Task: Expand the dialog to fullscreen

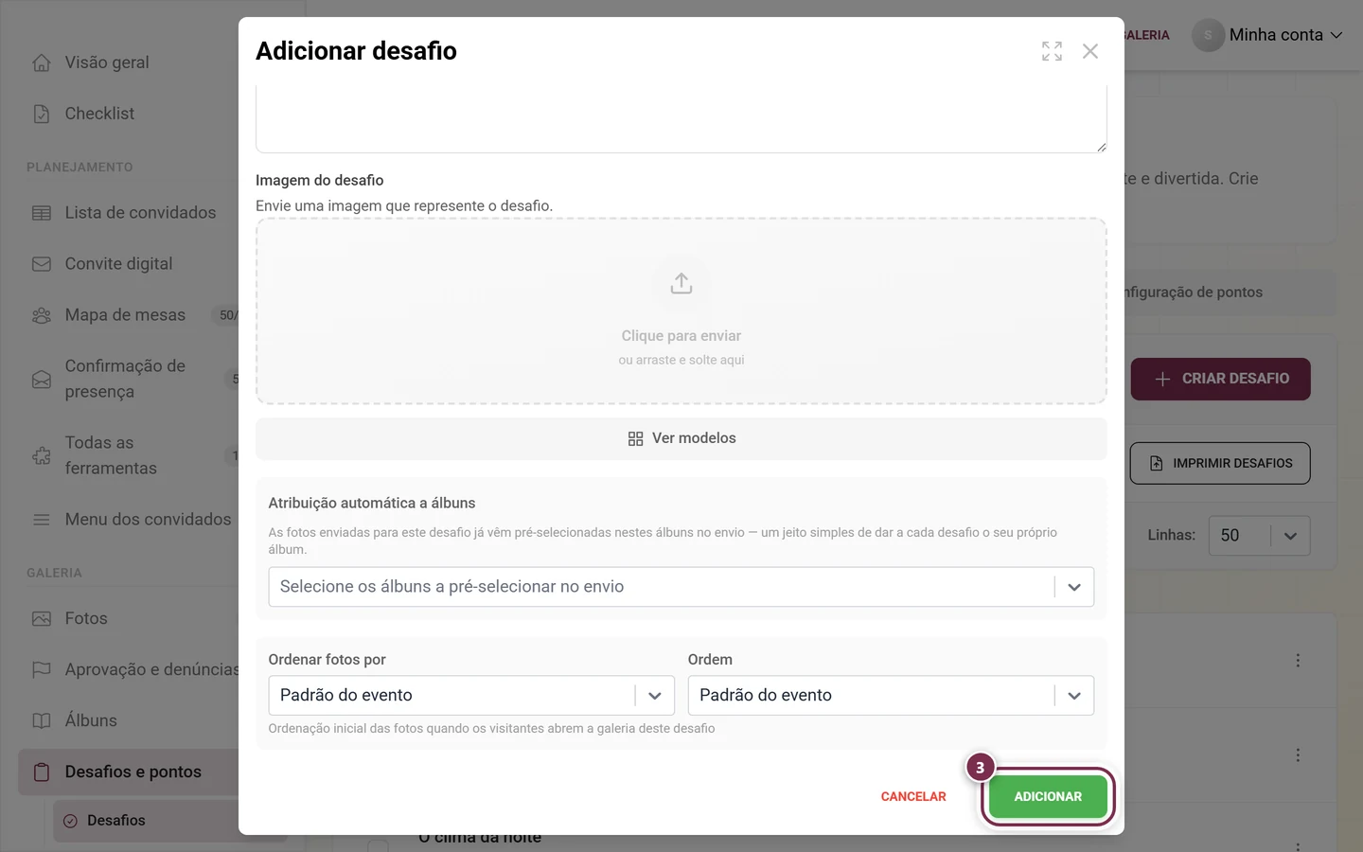Action: (x=1052, y=51)
